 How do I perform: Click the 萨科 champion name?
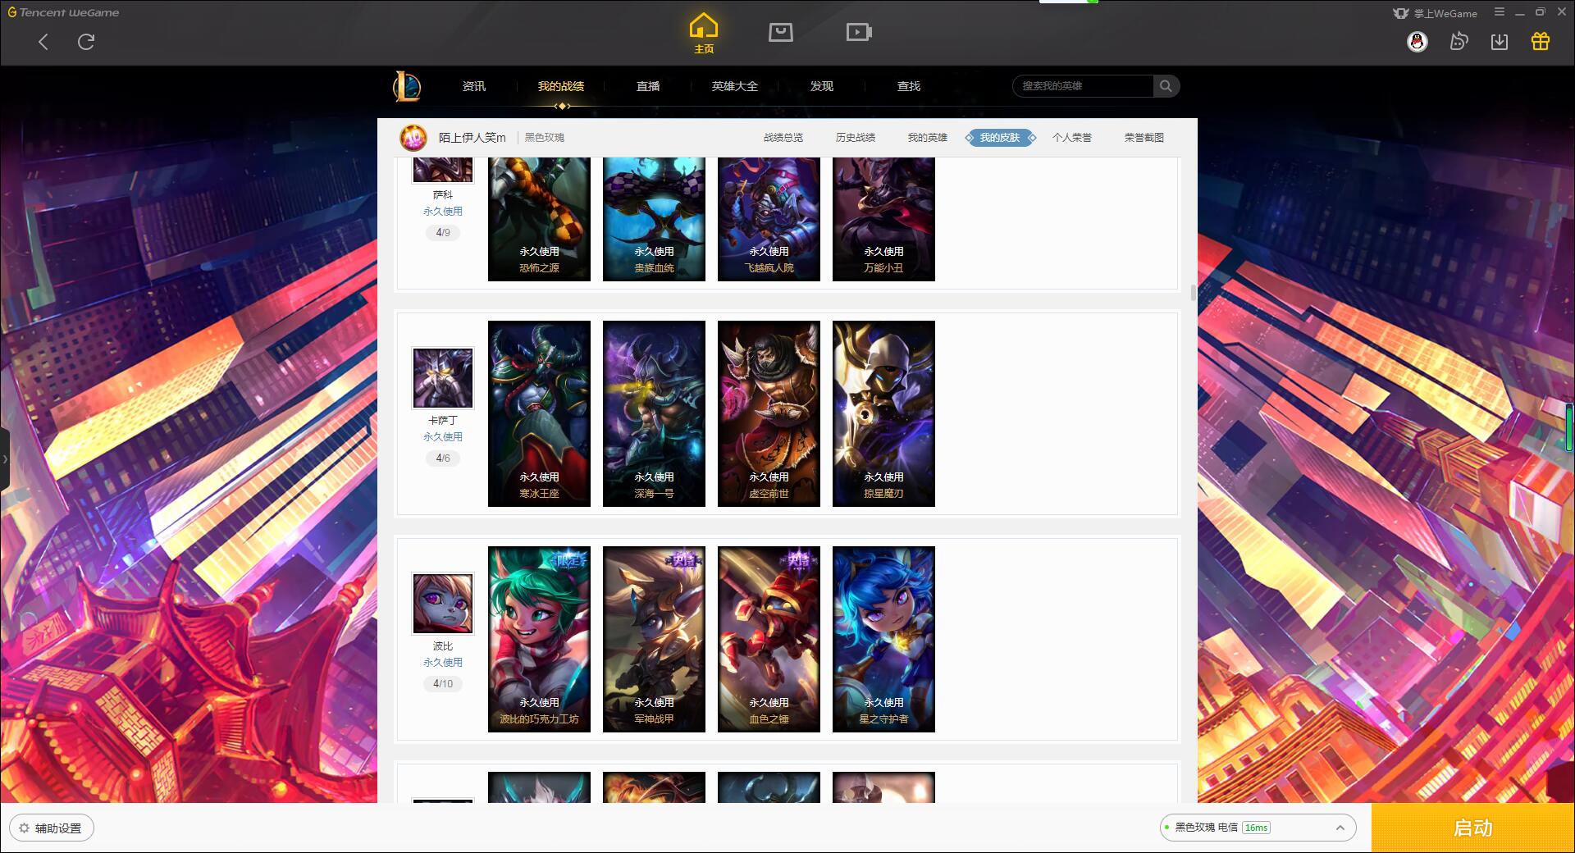pyautogui.click(x=443, y=195)
